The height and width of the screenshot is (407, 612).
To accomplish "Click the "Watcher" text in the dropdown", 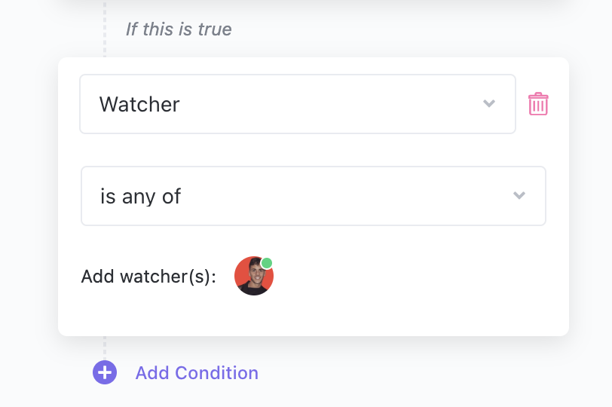I will (x=139, y=104).
